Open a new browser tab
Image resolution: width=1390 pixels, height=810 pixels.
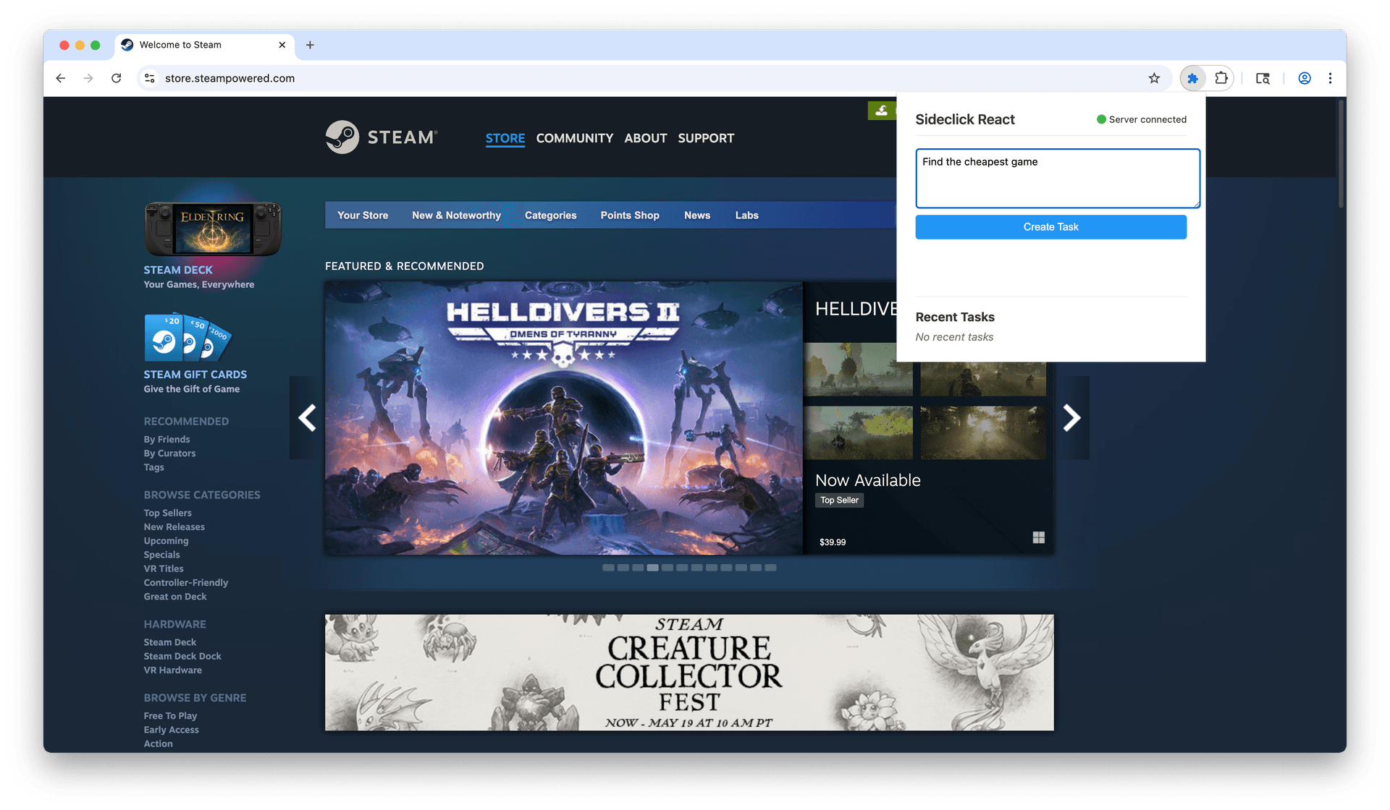tap(310, 45)
